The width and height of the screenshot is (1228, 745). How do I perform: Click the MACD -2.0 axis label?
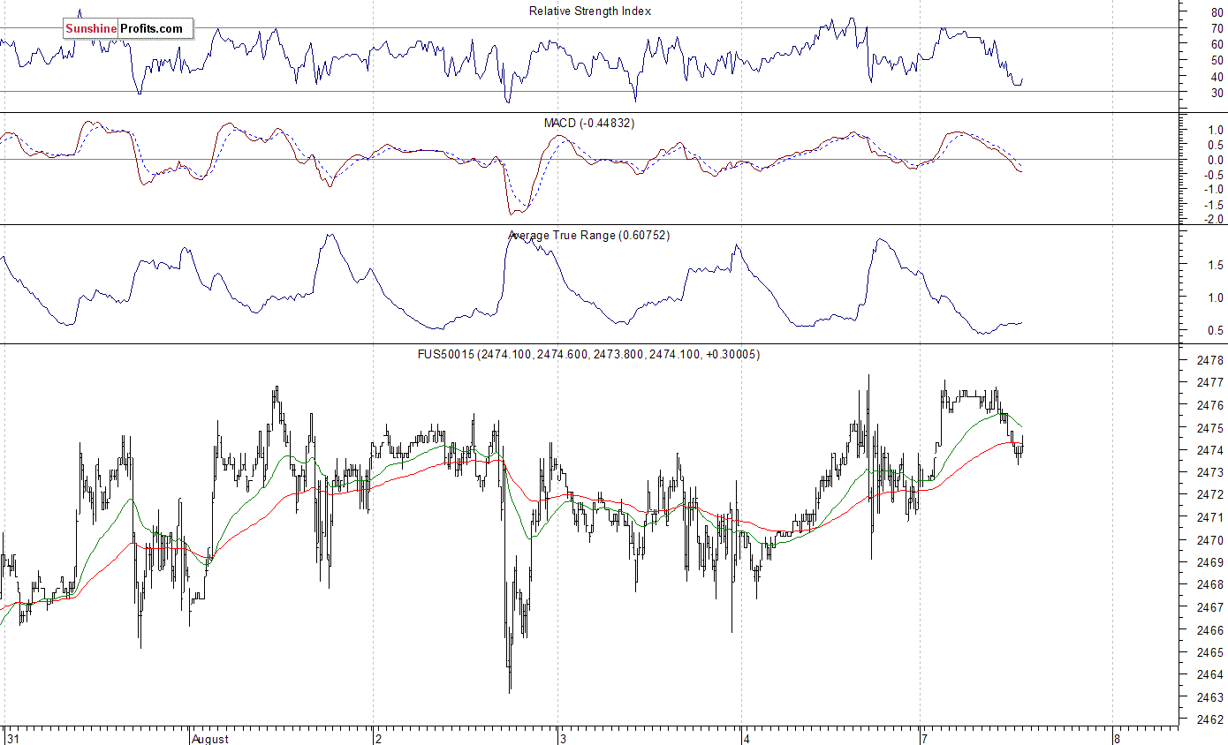pos(1214,219)
